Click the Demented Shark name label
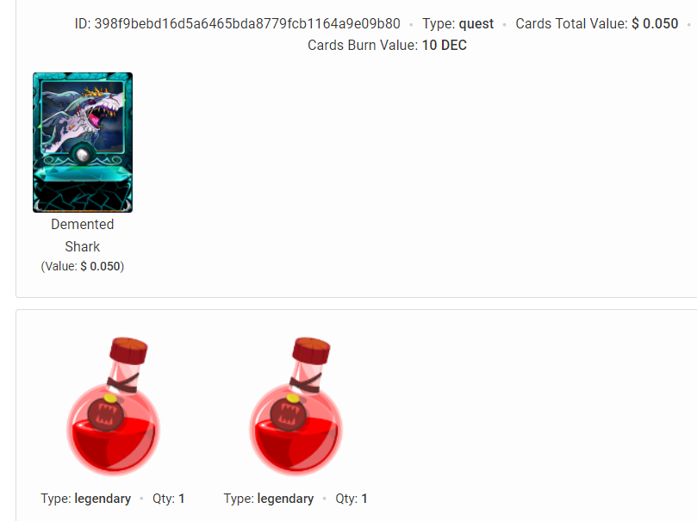This screenshot has height=521, width=697. click(x=83, y=235)
